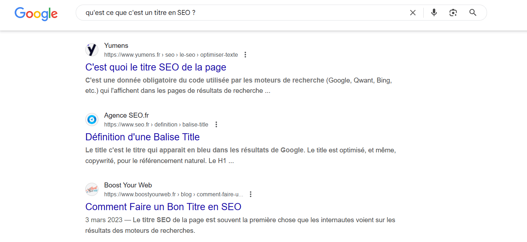
Task: Click the seo.fr definition breadcrumb URL
Action: (x=156, y=125)
